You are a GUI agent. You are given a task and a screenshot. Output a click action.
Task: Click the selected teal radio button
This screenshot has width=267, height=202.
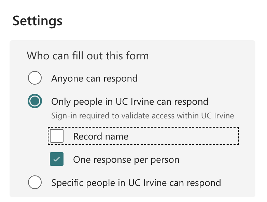34,101
